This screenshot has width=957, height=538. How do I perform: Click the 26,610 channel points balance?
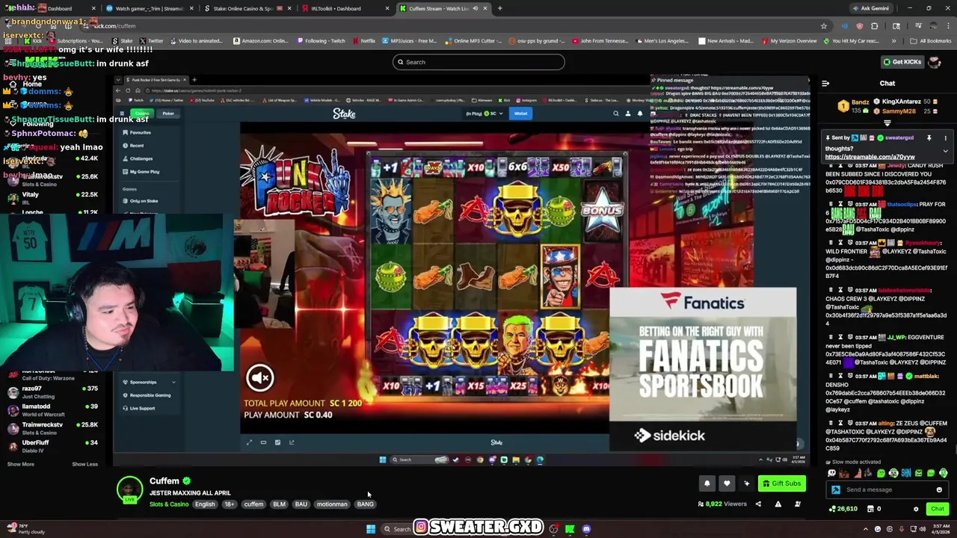click(x=843, y=509)
